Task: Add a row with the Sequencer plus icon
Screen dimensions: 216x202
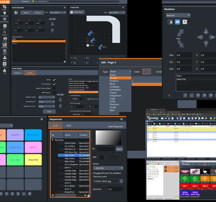Action: coord(88,196)
